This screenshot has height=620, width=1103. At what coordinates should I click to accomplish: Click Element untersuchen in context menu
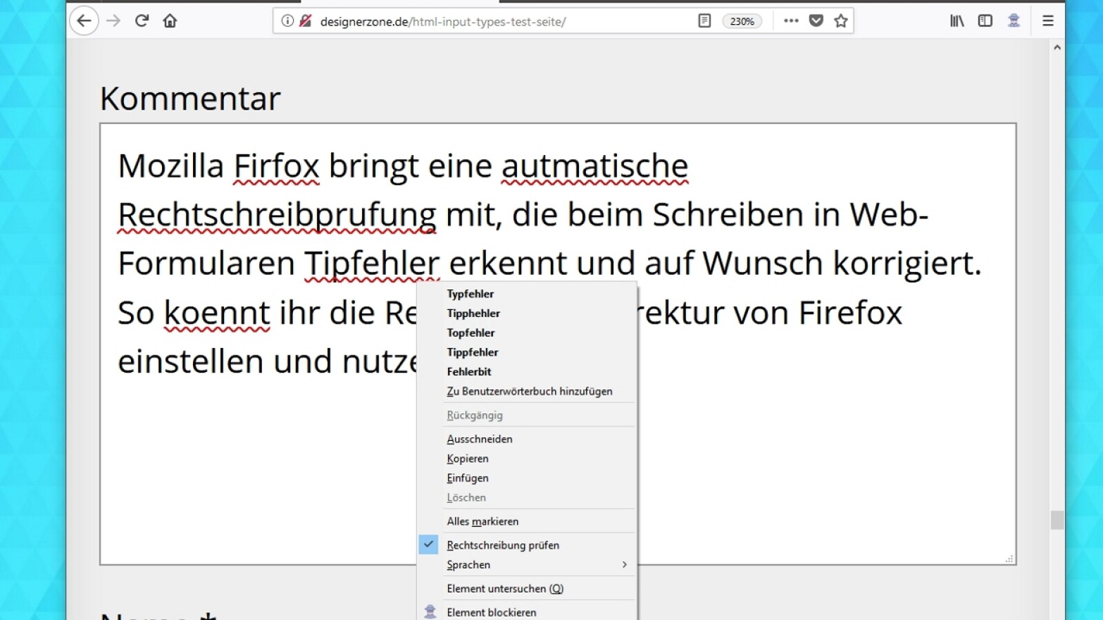pos(505,588)
